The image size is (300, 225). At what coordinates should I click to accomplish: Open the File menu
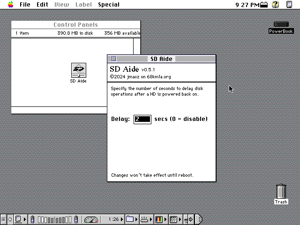point(25,4)
